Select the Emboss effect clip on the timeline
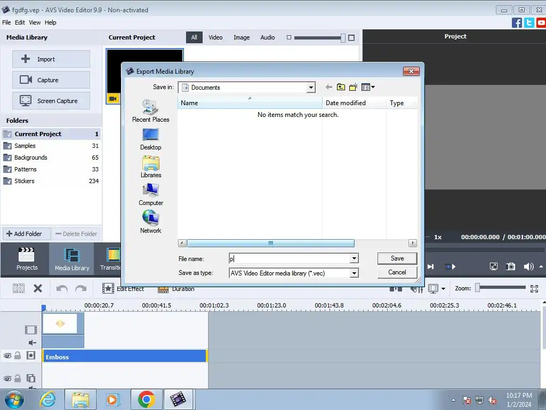This screenshot has height=410, width=546. [x=125, y=356]
